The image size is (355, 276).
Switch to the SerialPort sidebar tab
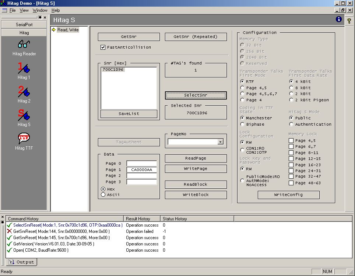pos(24,24)
